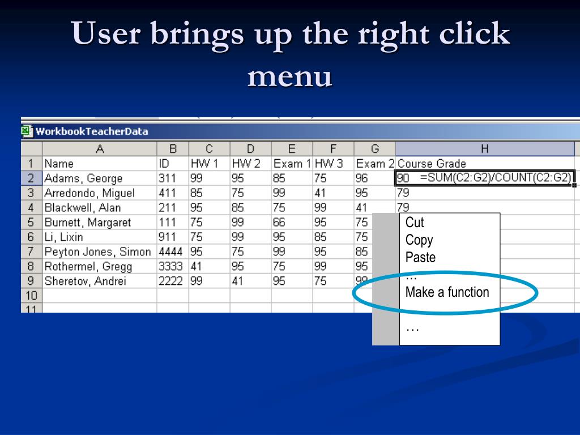
Task: Click ID cell 3333
Action: pyautogui.click(x=173, y=266)
